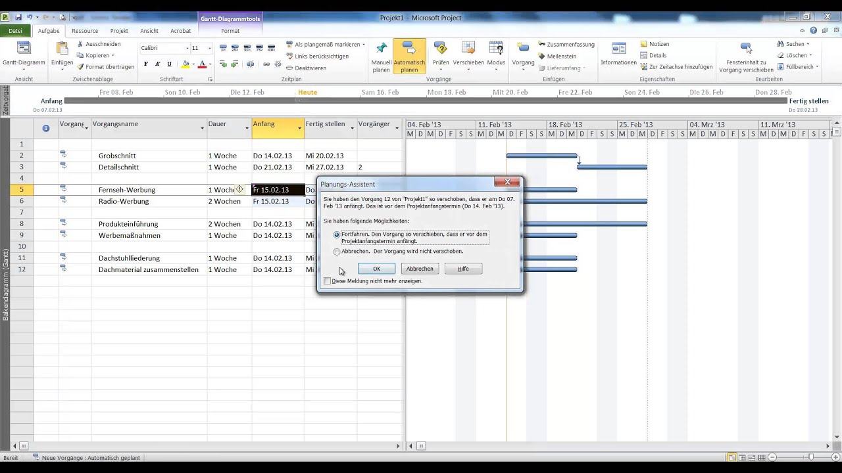Open Notizen for the task
Viewport: 842px width, 473px height.
(x=655, y=44)
